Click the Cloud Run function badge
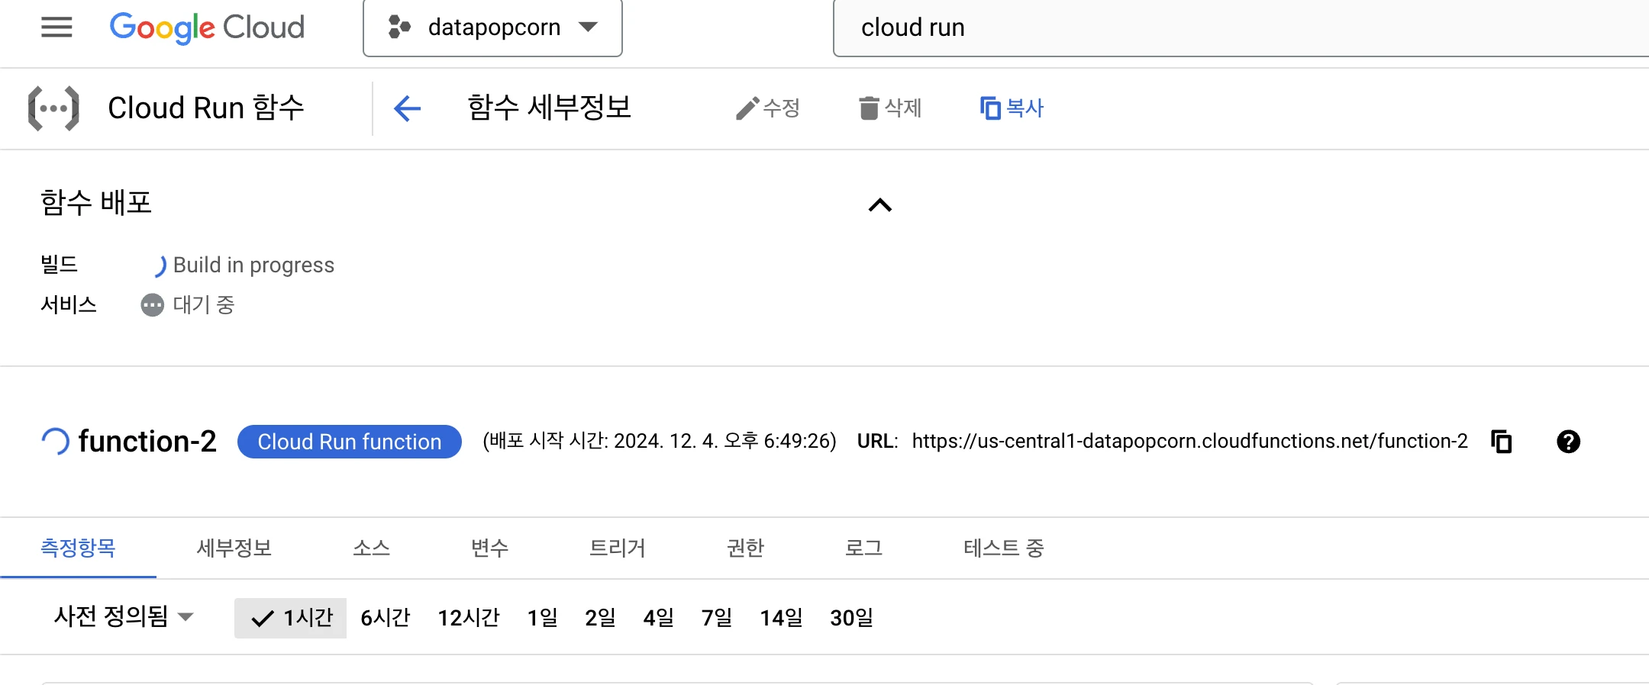 pos(350,442)
